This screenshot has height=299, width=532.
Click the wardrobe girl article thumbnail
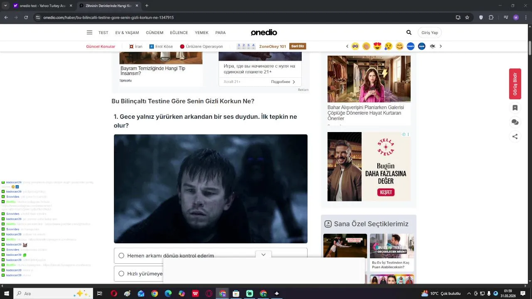click(x=369, y=79)
